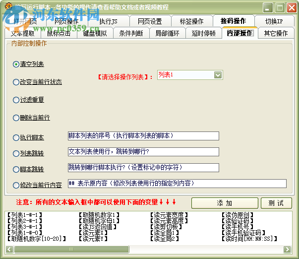Image resolution: width=299 pixels, height=259 pixels.
Task: Close the script editor window
Action: pos(292,8)
